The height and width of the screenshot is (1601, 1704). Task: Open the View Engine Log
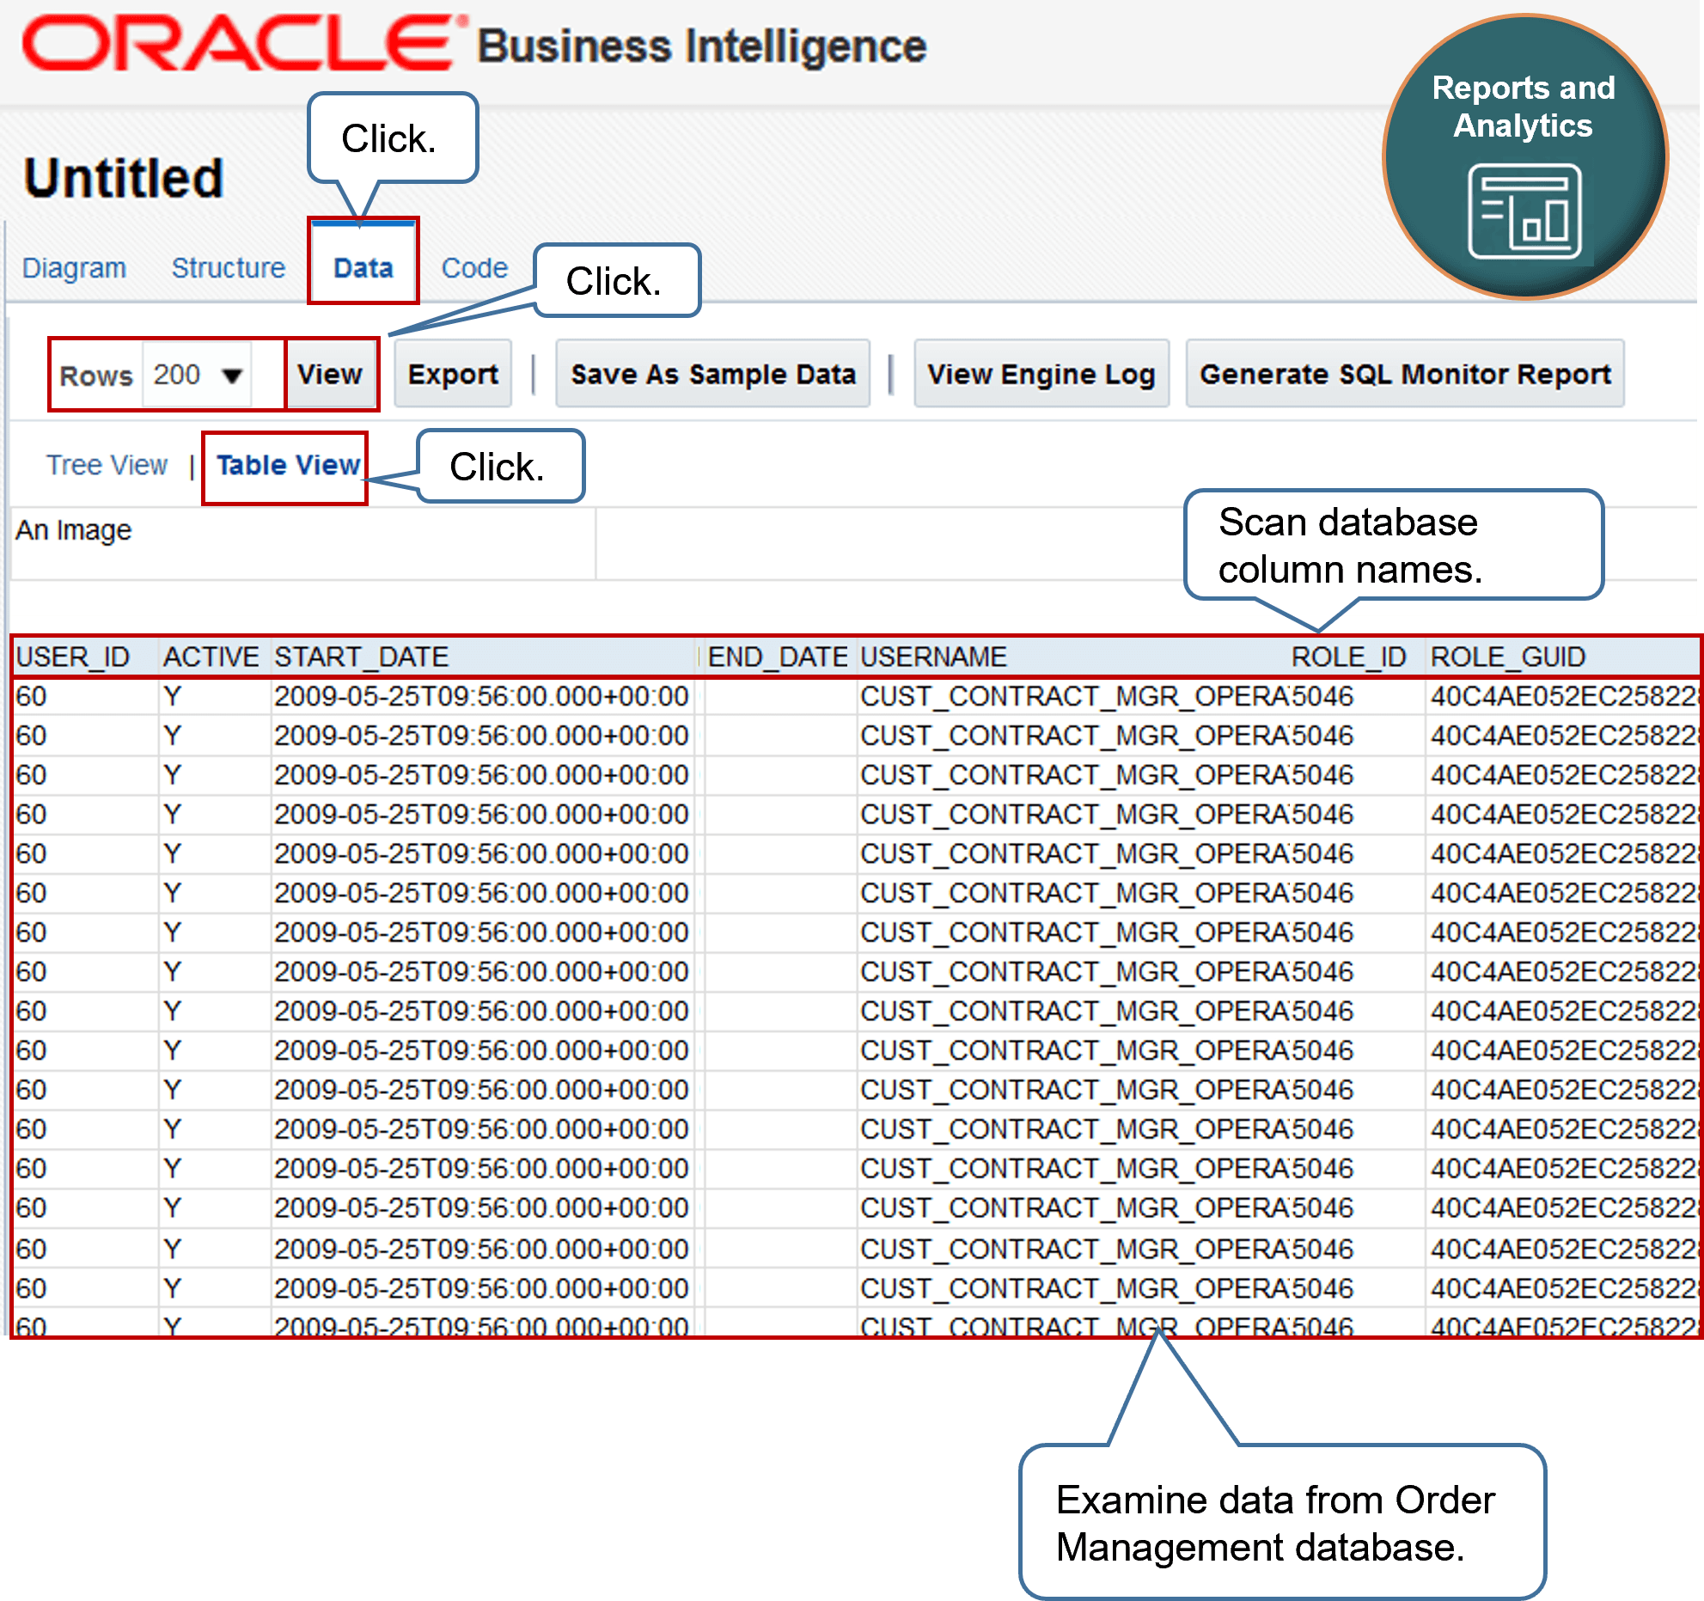pos(1041,375)
